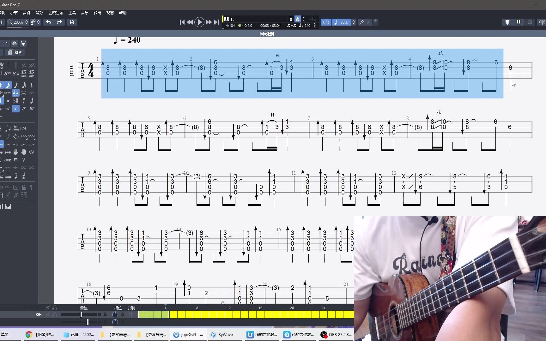The height and width of the screenshot is (341, 546).
Task: Mute the pno. track in mixer
Action: pyautogui.click(x=48, y=314)
